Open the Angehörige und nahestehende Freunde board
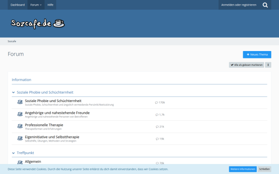 [57, 113]
